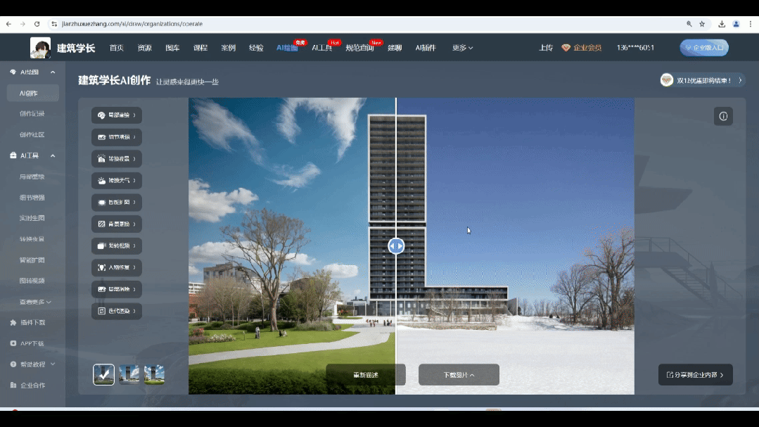Image resolution: width=759 pixels, height=427 pixels.
Task: Click the 企业版入口 button
Action: [x=704, y=47]
